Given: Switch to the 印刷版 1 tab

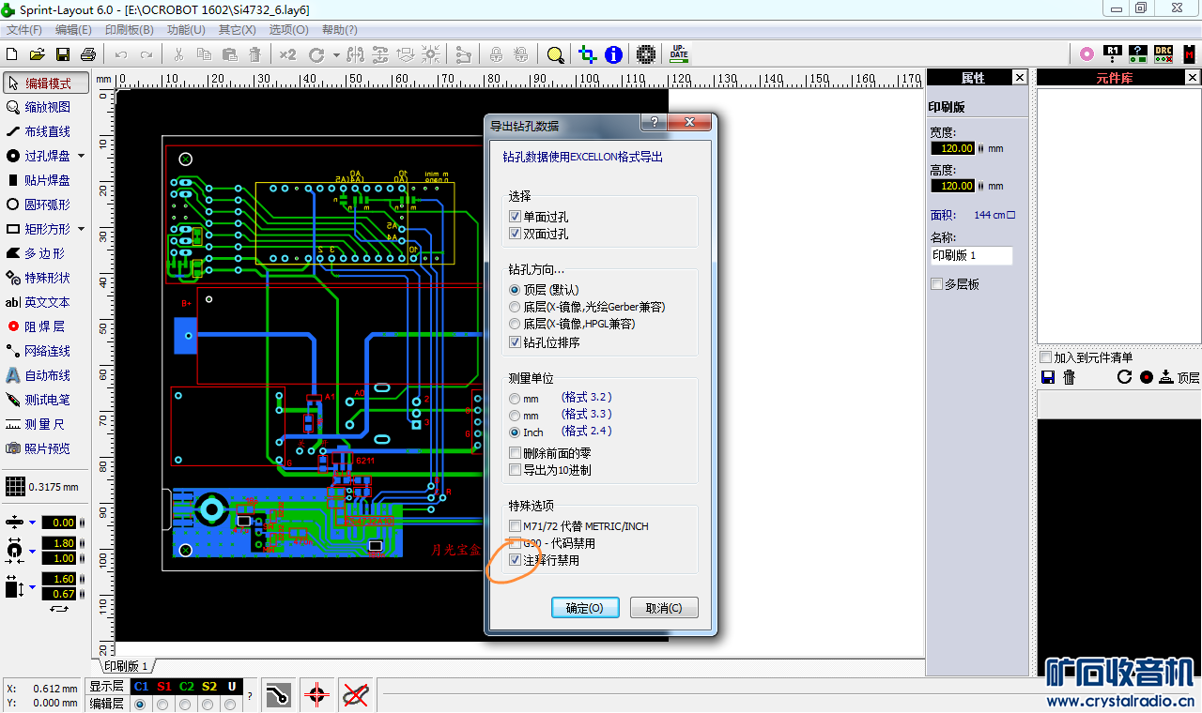Looking at the screenshot, I should tap(125, 666).
